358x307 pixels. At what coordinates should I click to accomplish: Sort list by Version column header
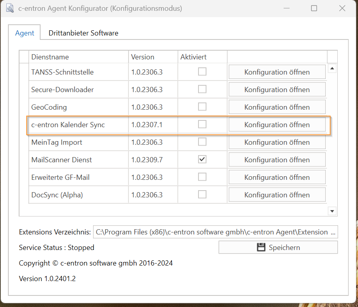point(153,57)
